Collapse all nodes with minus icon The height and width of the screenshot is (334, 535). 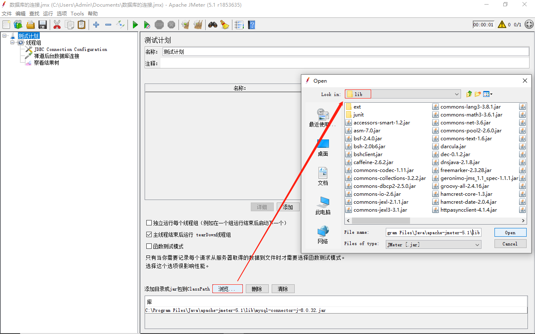pyautogui.click(x=108, y=25)
